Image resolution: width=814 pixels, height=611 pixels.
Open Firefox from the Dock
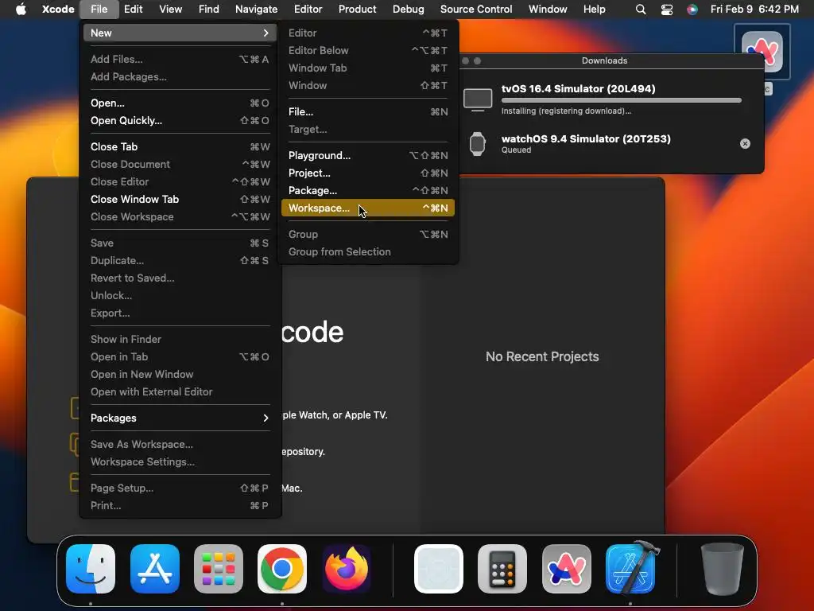(347, 568)
